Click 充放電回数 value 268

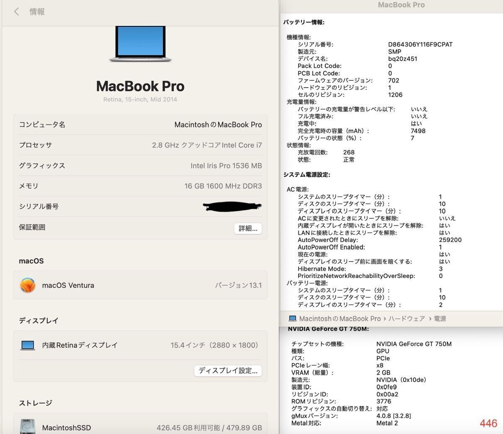349,152
